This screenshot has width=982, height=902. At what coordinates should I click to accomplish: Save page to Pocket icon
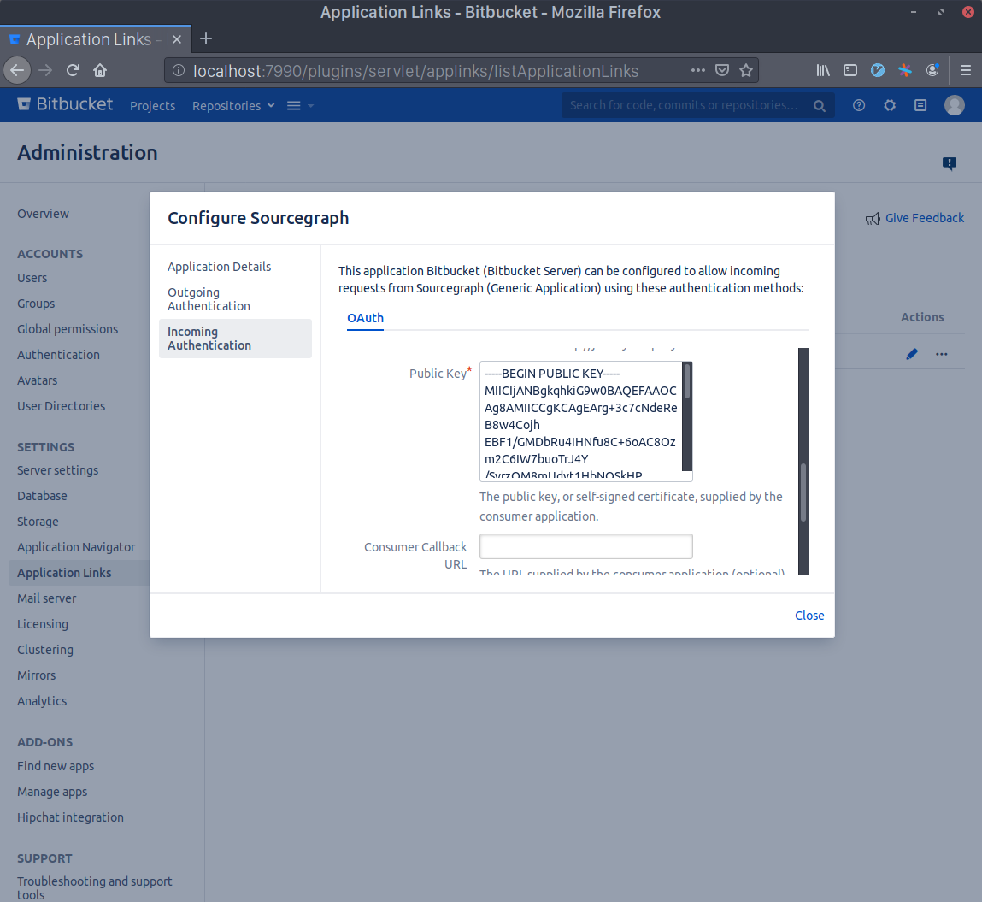pyautogui.click(x=722, y=70)
